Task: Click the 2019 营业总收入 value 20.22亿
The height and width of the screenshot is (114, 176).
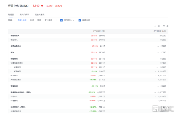Action: tap(163, 36)
